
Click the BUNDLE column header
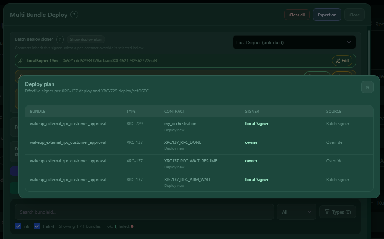(37, 111)
